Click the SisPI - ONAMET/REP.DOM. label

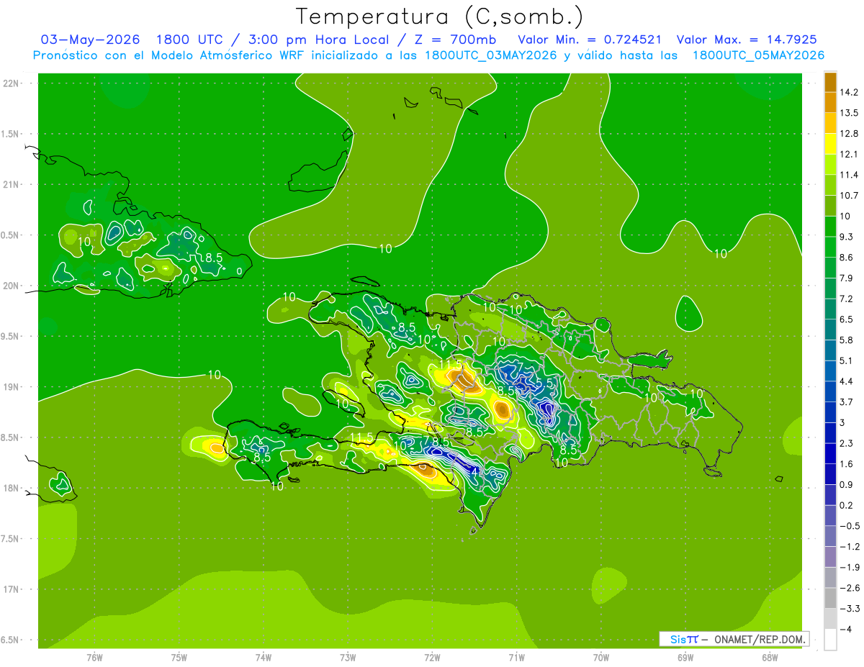(734, 639)
